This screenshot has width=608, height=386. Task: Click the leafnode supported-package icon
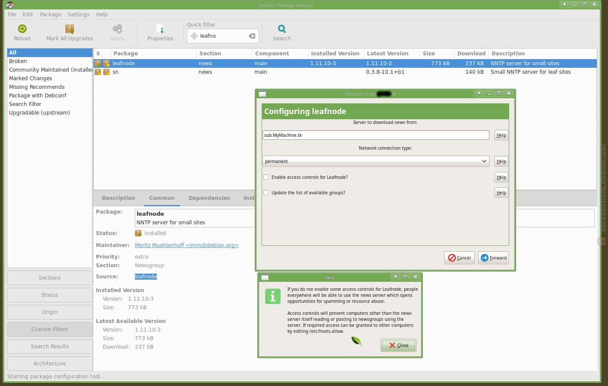(x=107, y=63)
